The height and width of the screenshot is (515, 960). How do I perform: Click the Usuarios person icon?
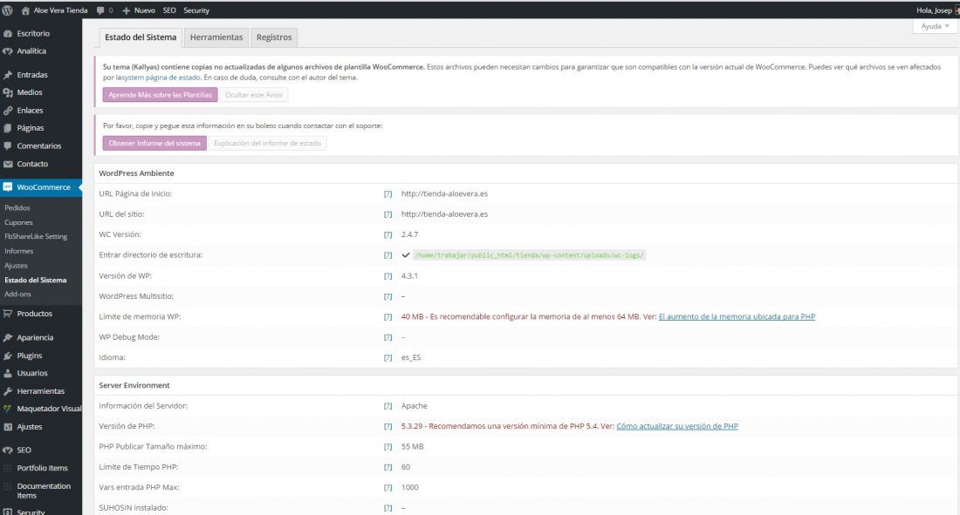click(8, 373)
